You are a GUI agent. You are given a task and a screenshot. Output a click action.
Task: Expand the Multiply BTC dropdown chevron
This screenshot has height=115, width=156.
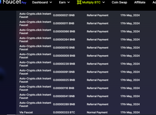(x=104, y=2)
